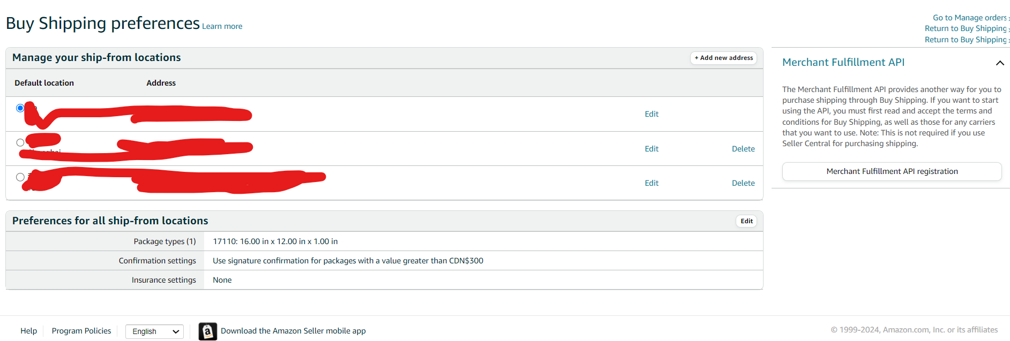
Task: Click the Insurance settings label
Action: [164, 280]
